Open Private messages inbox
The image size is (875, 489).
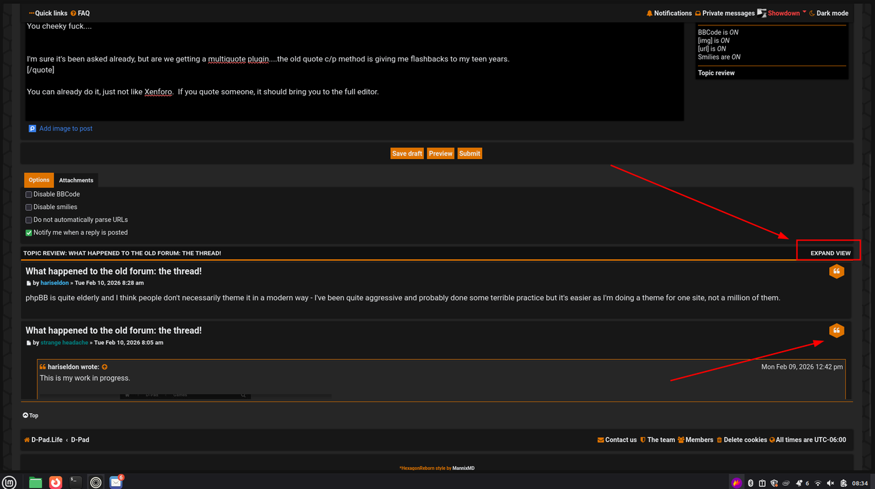click(725, 13)
